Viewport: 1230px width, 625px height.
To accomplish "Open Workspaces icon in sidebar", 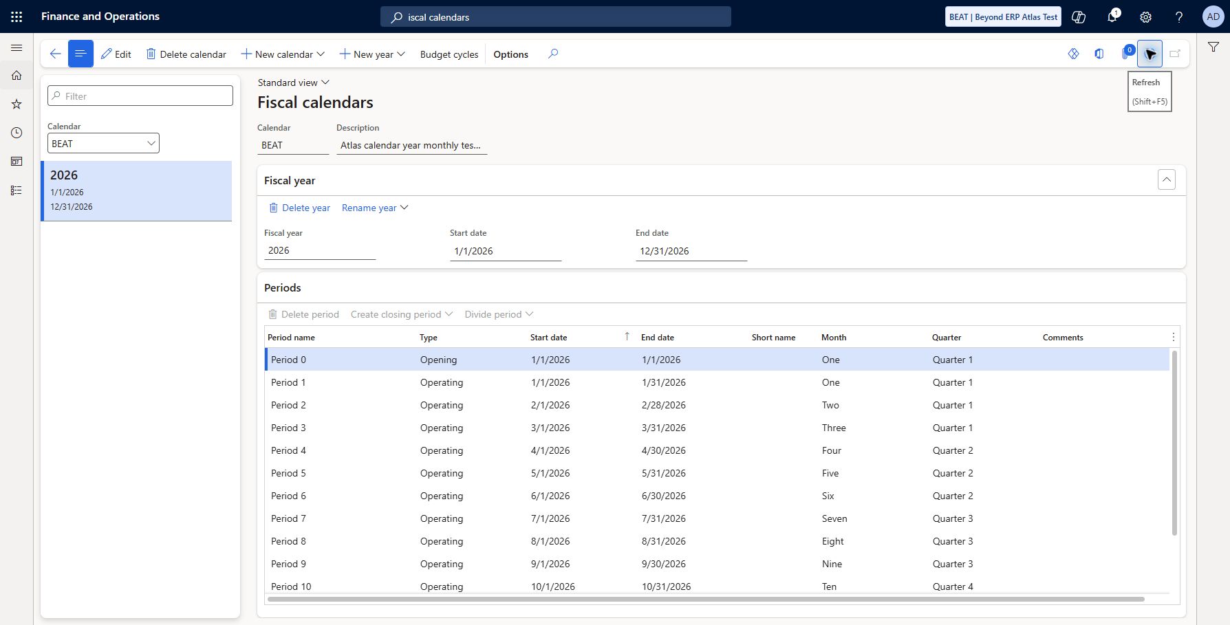I will click(17, 162).
